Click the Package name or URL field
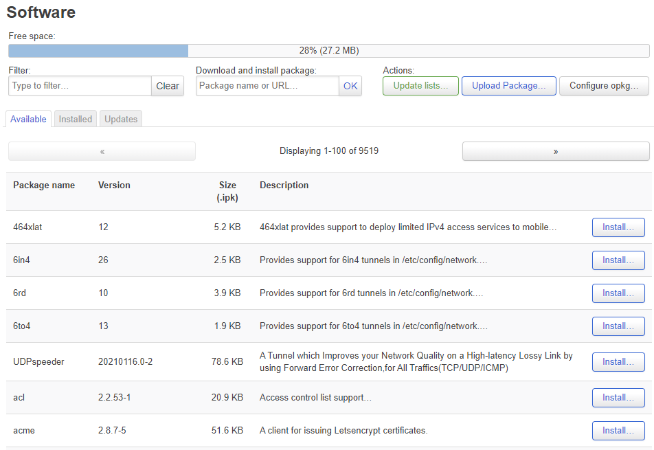The image size is (654, 450). tap(267, 86)
